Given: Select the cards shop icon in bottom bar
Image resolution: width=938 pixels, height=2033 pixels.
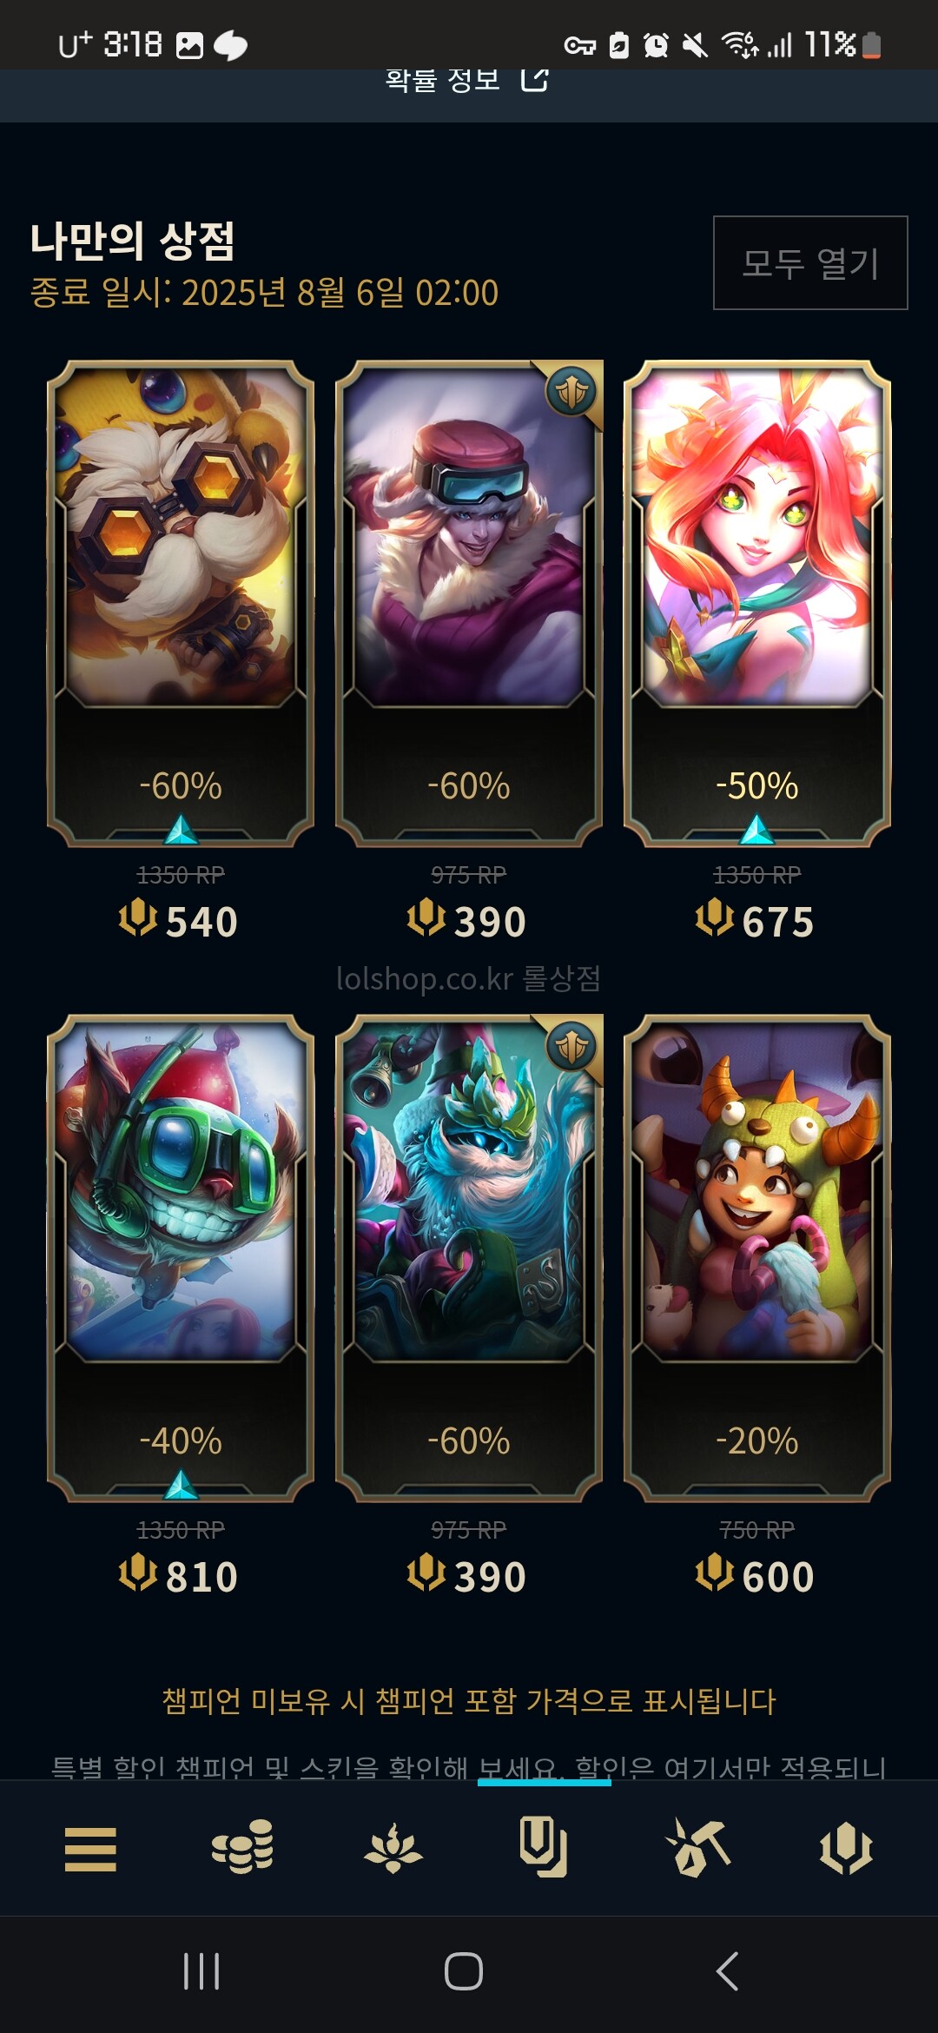Looking at the screenshot, I should point(544,1846).
